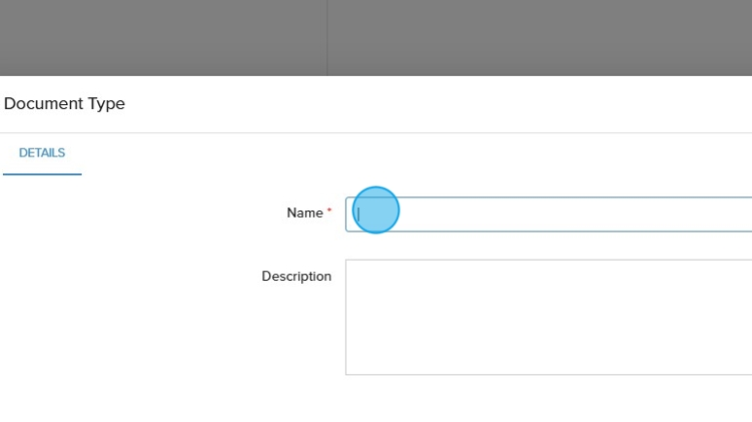Click the vertical divider in the dimmed backdrop
The image size is (752, 422).
327,37
